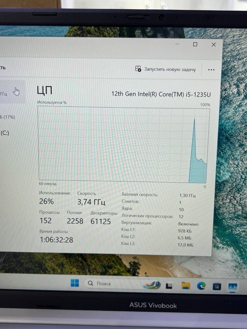This screenshot has height=329, width=247.
Task: Open the Windows Start menu
Action: click(75, 283)
